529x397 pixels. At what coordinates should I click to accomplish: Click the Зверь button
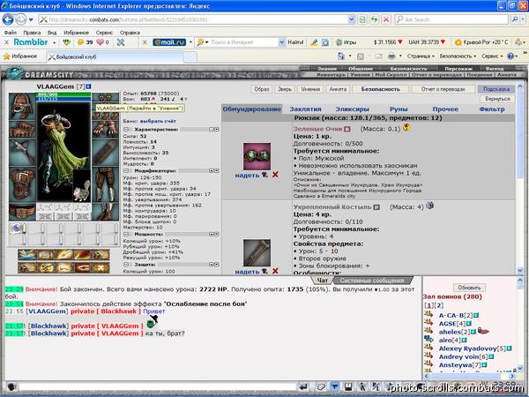tap(285, 89)
